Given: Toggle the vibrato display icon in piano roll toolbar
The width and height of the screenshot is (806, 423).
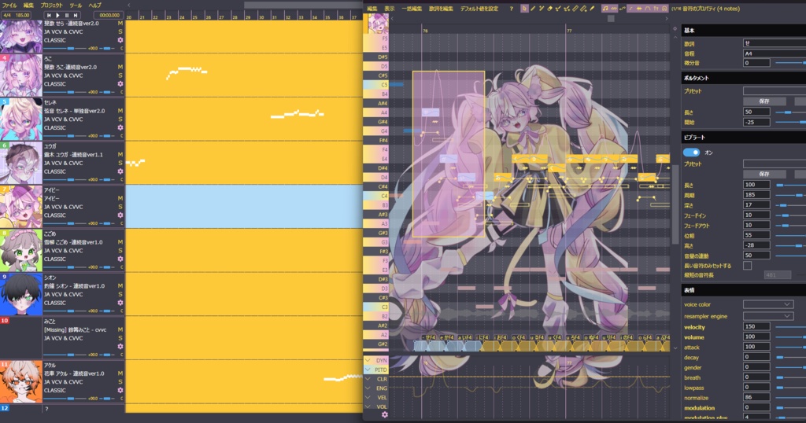Looking at the screenshot, I should tap(614, 8).
